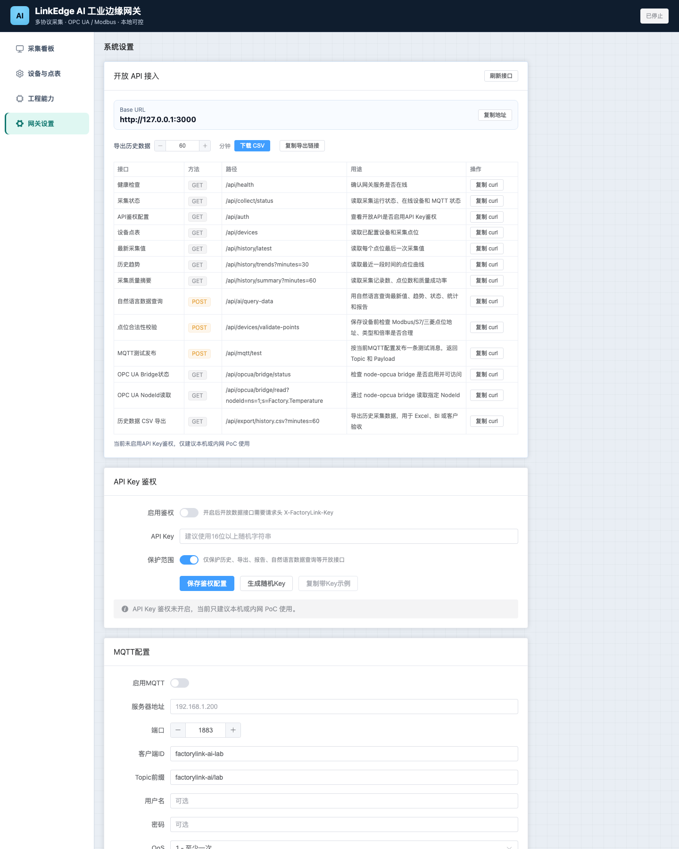
Task: Toggle the 保护范围 switch off
Action: point(189,560)
